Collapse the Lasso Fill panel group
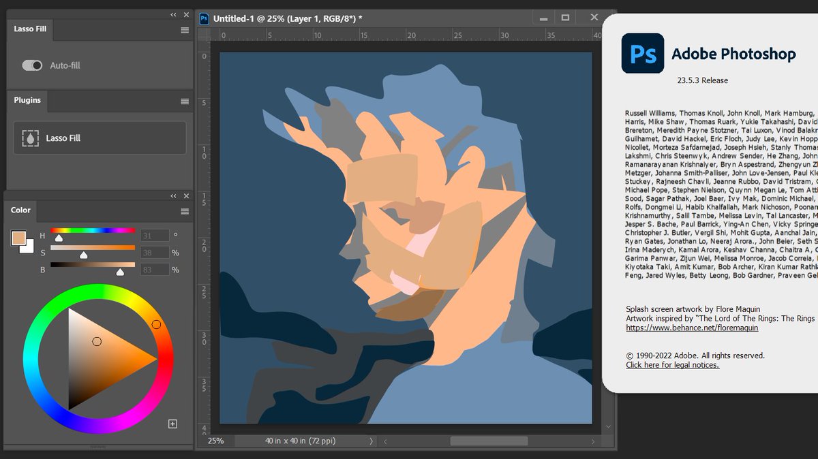The height and width of the screenshot is (459, 818). pos(174,14)
